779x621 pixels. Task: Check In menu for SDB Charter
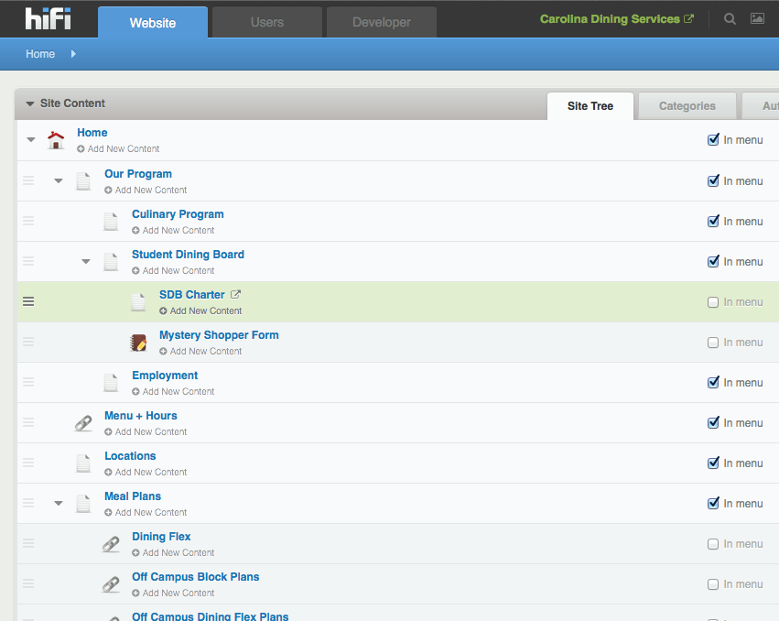tap(713, 302)
